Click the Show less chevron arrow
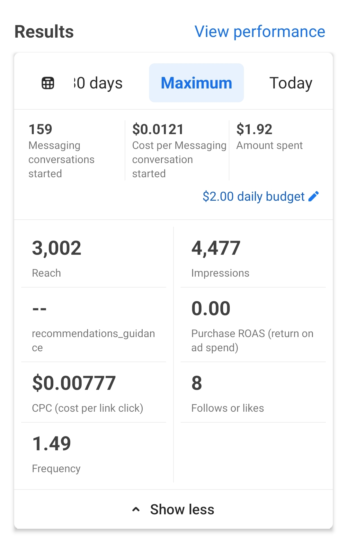 (x=136, y=509)
